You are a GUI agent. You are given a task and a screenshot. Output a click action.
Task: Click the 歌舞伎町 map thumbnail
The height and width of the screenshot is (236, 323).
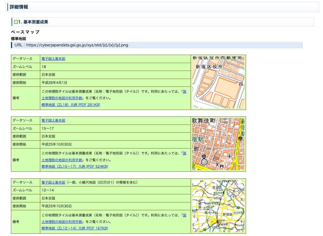tap(218, 144)
